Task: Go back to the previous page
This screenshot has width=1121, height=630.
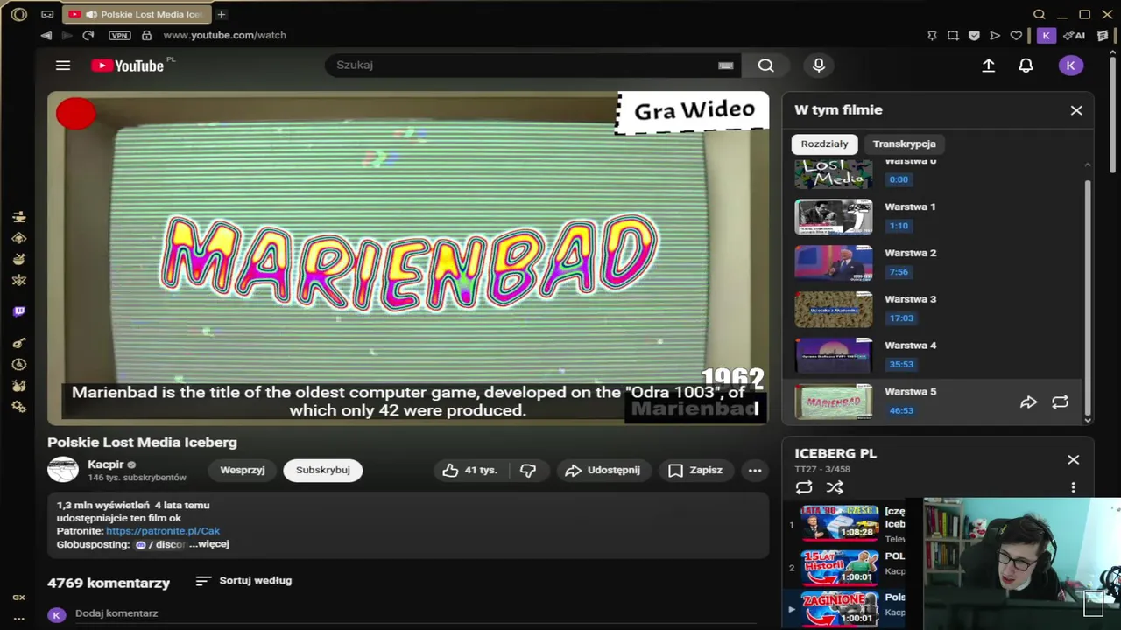Action: tap(46, 35)
